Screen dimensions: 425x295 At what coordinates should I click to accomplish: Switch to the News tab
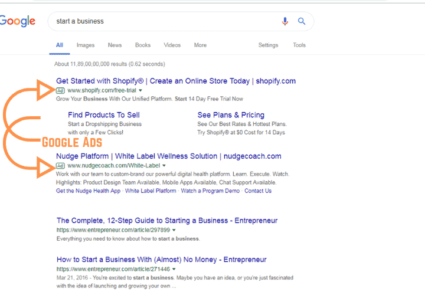115,45
